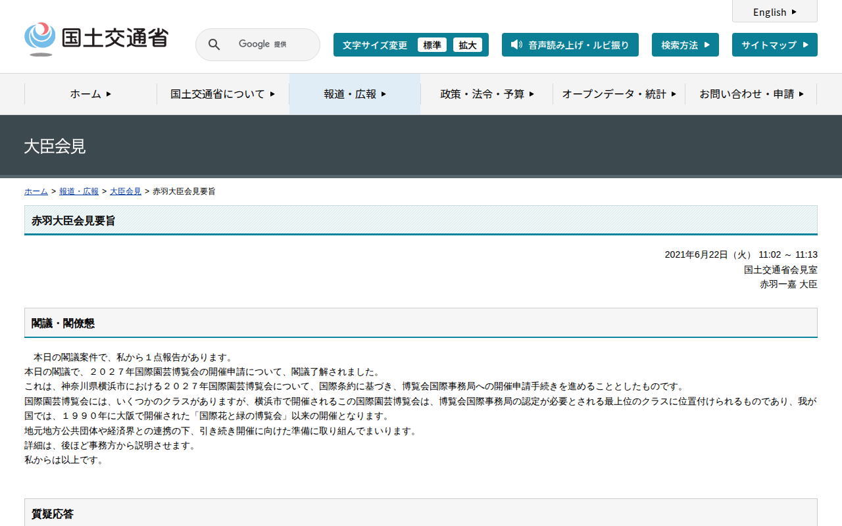Viewport: 842px width, 526px height.
Task: Open the 報道・広報 navigation tab
Action: (x=355, y=94)
